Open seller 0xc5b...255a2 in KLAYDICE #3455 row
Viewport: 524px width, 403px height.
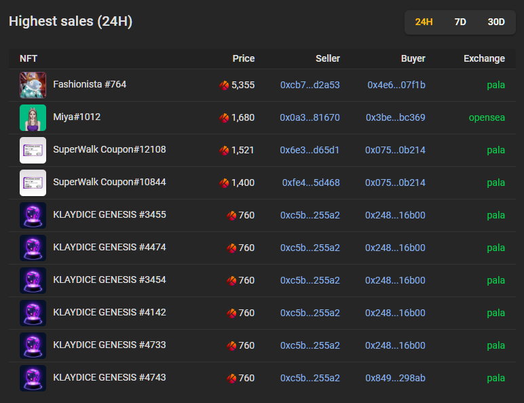coord(310,215)
